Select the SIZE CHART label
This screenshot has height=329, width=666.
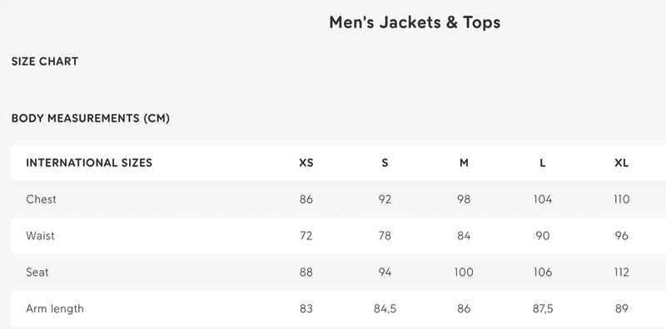point(45,61)
